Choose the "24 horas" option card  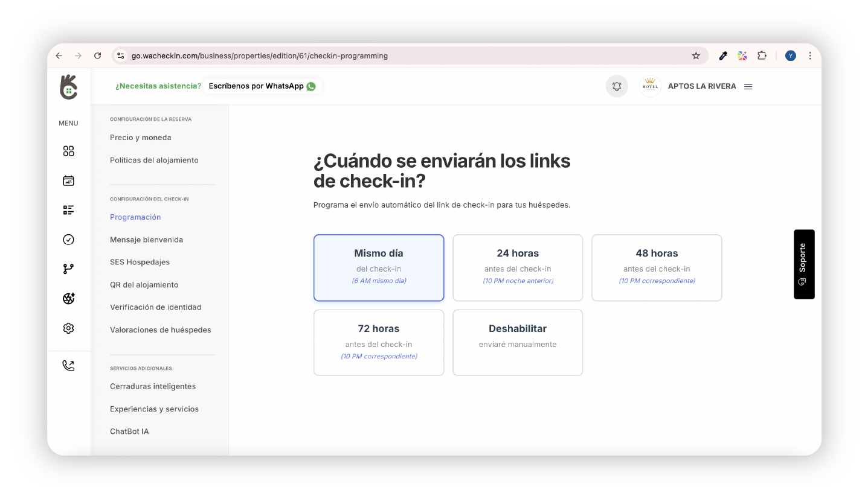click(x=518, y=267)
